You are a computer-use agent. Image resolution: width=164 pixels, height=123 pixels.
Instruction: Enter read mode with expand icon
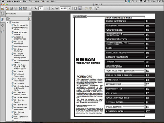tap(97, 8)
